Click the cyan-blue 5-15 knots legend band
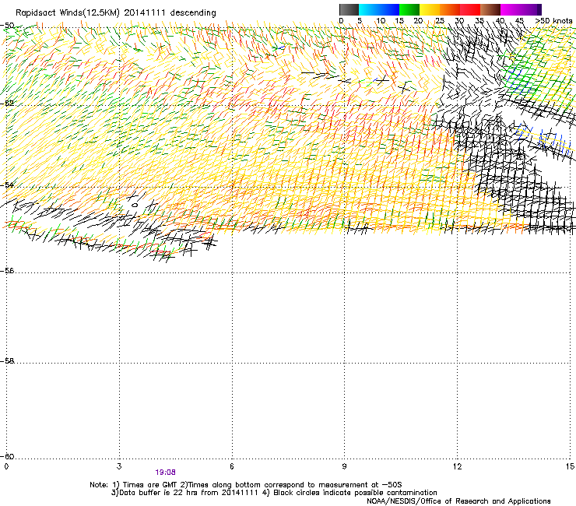The height and width of the screenshot is (506, 576). [379, 9]
